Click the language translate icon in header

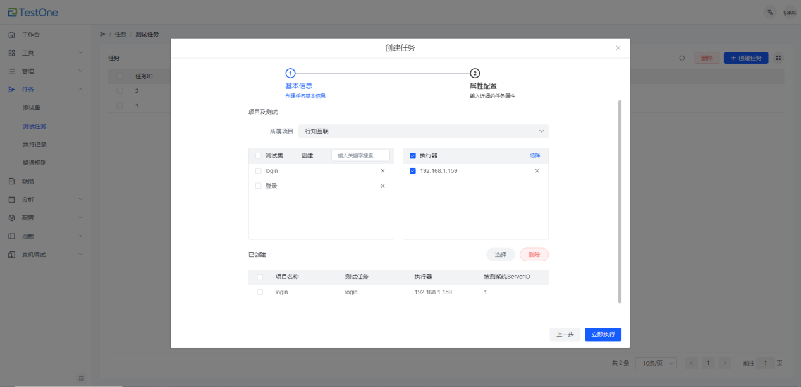[x=770, y=12]
